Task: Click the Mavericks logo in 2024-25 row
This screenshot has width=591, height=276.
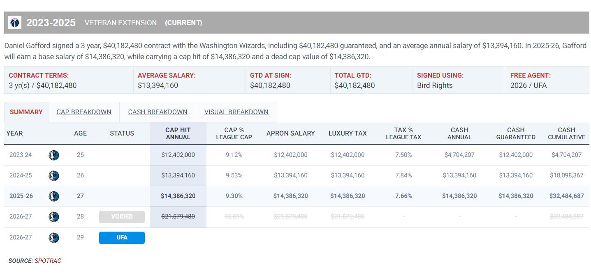Action: [x=54, y=176]
